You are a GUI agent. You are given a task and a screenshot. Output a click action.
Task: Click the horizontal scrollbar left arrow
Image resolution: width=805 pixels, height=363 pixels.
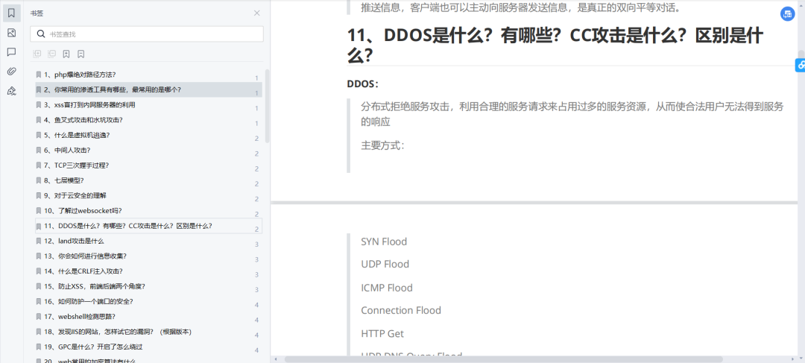pyautogui.click(x=275, y=359)
